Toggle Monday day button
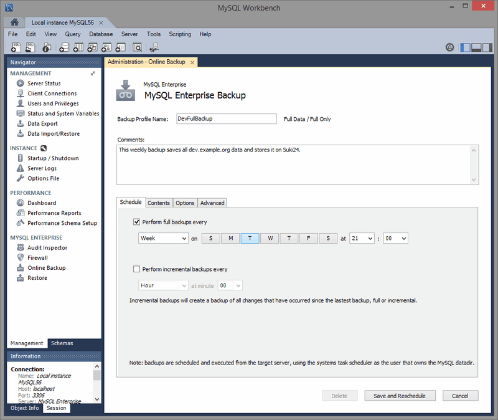This screenshot has height=420, width=498. point(230,238)
